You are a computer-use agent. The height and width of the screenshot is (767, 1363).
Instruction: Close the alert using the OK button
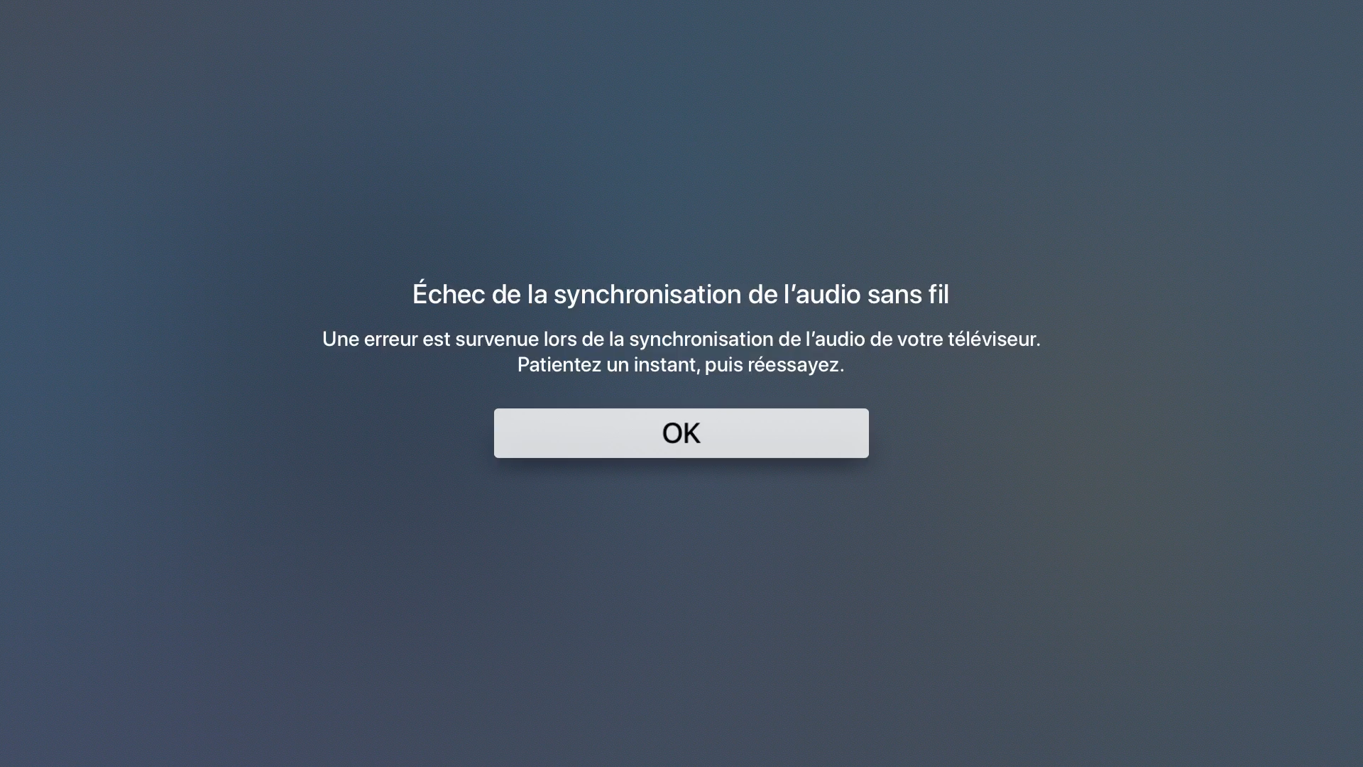[x=681, y=433]
